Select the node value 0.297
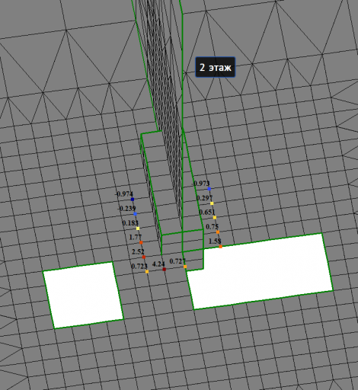The image size is (358, 390). pyautogui.click(x=204, y=198)
